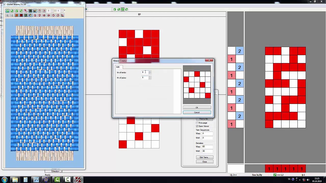Decrease Nr of picks with spinner down
326x183 pixels.
[x=150, y=79]
